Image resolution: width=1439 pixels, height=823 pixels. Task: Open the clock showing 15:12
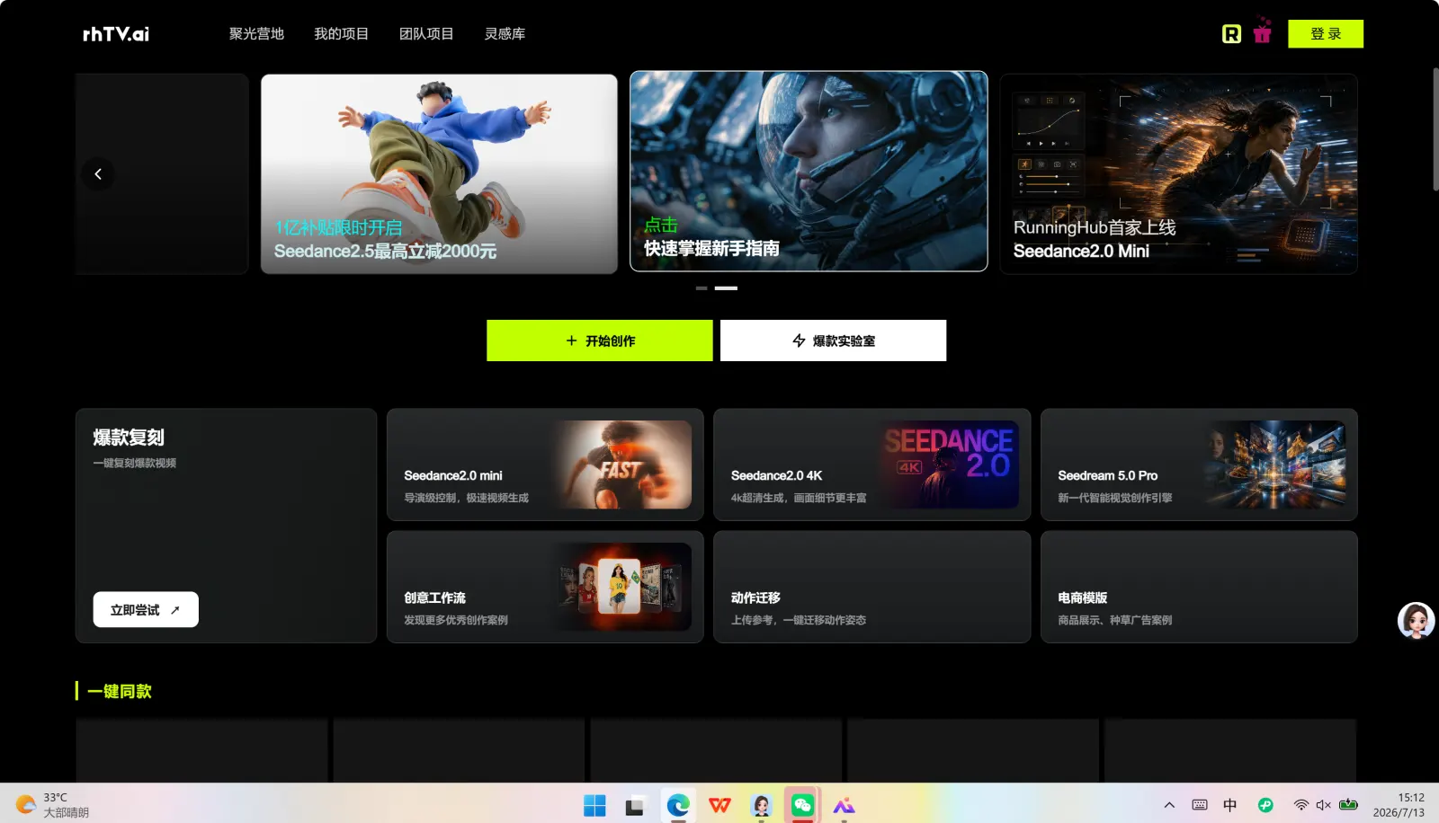click(x=1399, y=805)
